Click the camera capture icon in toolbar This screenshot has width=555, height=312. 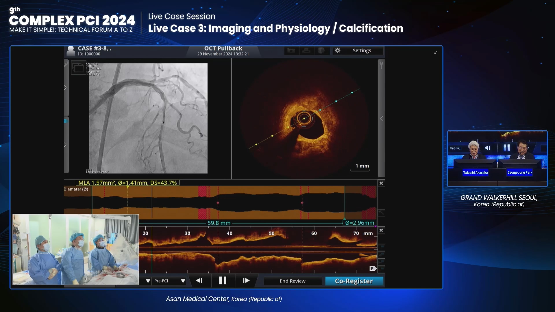pyautogui.click(x=291, y=51)
